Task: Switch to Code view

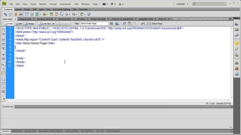Action: pyautogui.click(x=9, y=24)
